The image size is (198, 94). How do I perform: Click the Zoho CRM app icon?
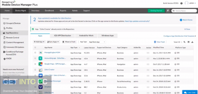pos(40,76)
